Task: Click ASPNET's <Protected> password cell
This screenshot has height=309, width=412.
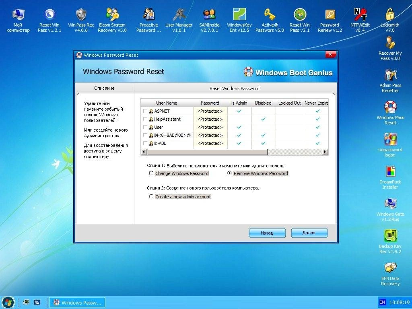Action: click(x=210, y=111)
